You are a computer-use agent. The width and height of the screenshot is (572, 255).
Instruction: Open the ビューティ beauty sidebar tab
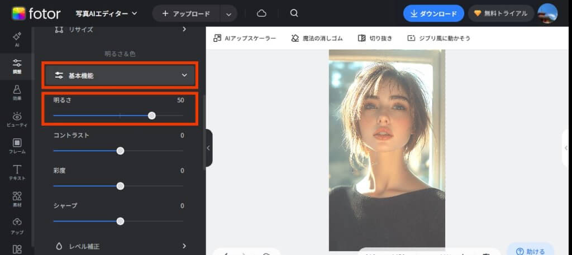point(17,119)
